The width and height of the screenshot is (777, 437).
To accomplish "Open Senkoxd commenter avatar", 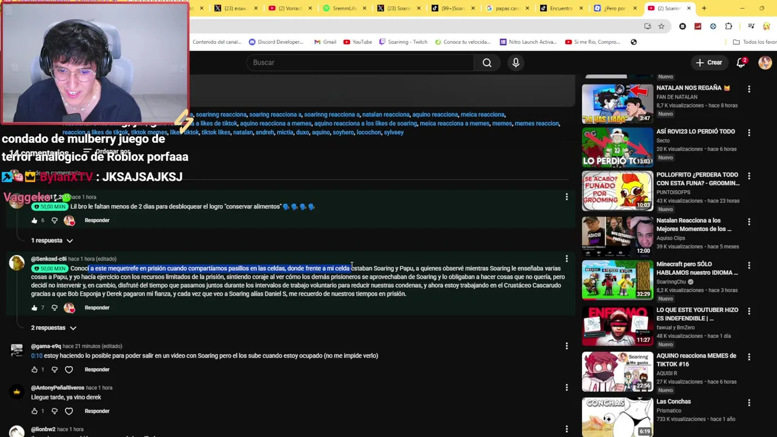I will 16,263.
